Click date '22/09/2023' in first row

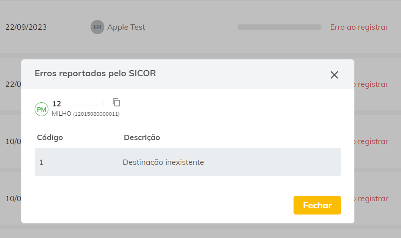(x=26, y=27)
